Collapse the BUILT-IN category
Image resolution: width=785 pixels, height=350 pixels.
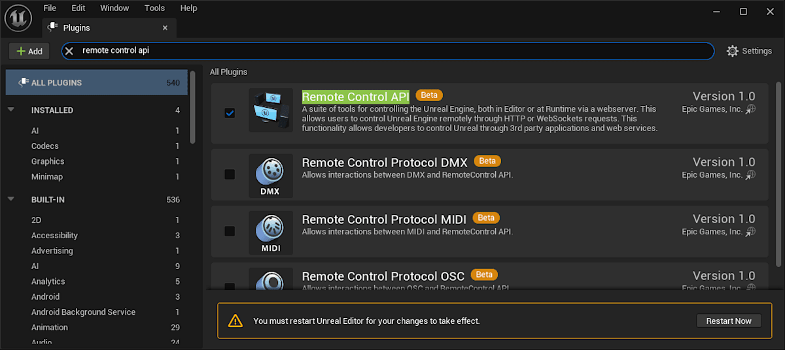click(11, 199)
